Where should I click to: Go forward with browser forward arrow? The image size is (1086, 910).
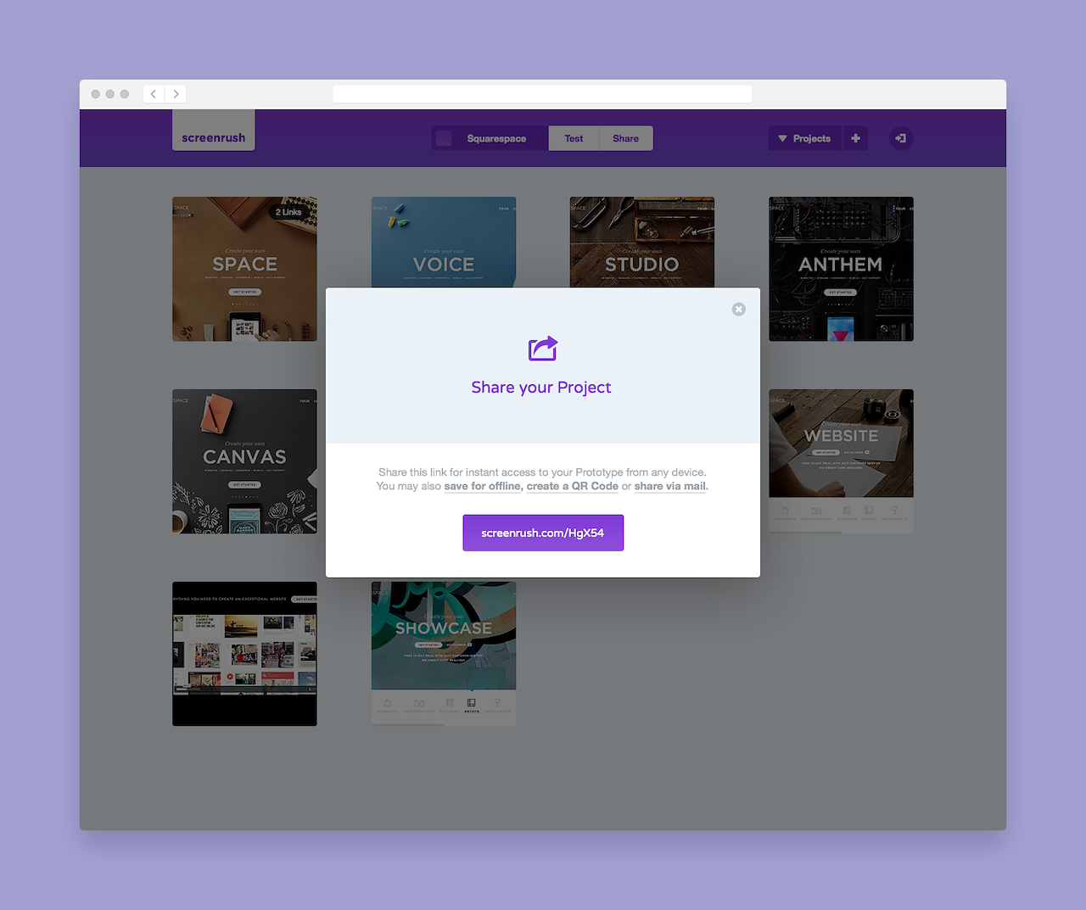[176, 94]
